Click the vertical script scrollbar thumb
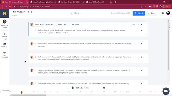 pyautogui.click(x=169, y=44)
